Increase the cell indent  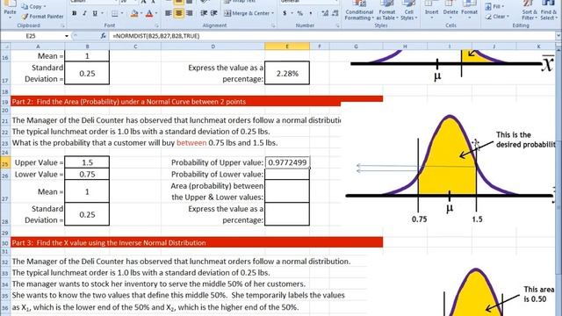pyautogui.click(x=214, y=13)
